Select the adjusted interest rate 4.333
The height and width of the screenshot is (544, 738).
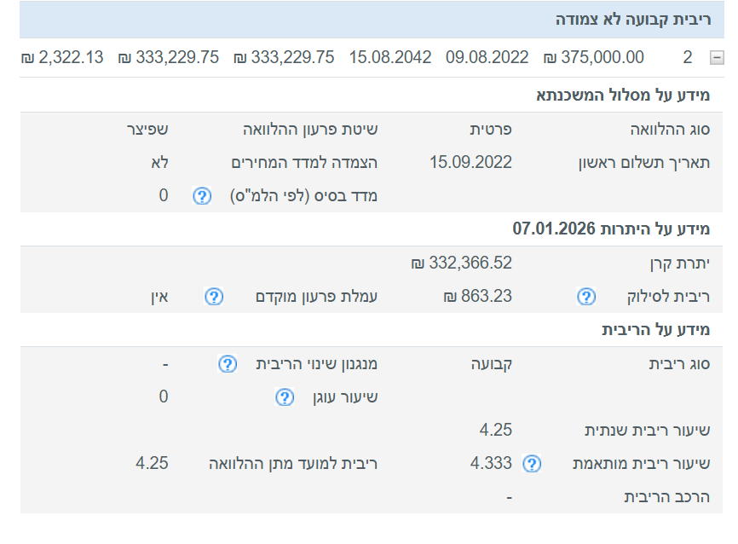[x=491, y=464]
